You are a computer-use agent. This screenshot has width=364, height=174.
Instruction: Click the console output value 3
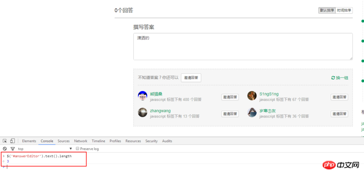point(8,161)
